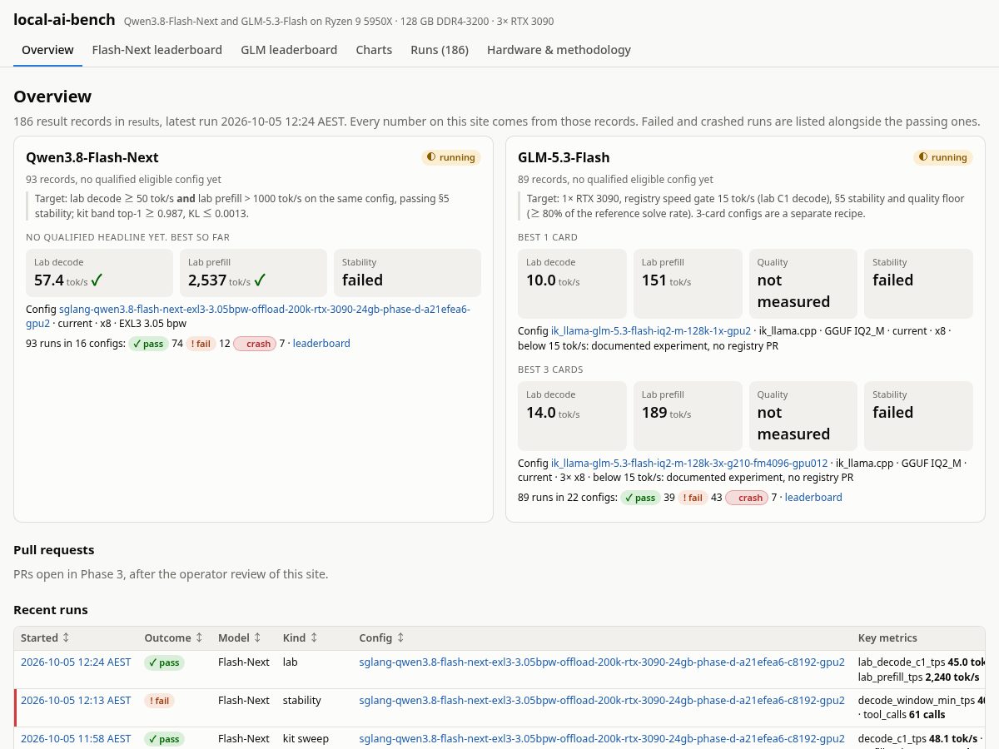The height and width of the screenshot is (749, 999).
Task: Click the Recent runs heading
Action: pos(51,610)
